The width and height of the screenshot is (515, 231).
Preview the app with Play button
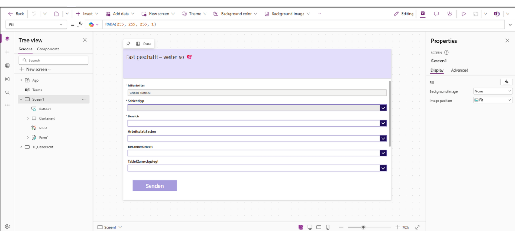point(463,14)
